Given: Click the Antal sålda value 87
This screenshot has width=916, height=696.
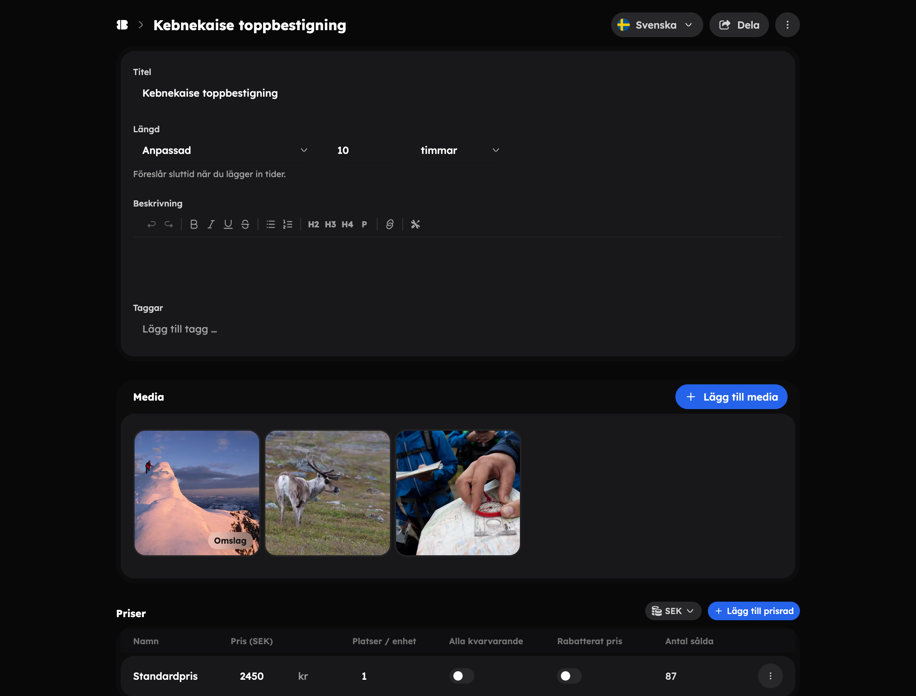Looking at the screenshot, I should point(671,676).
